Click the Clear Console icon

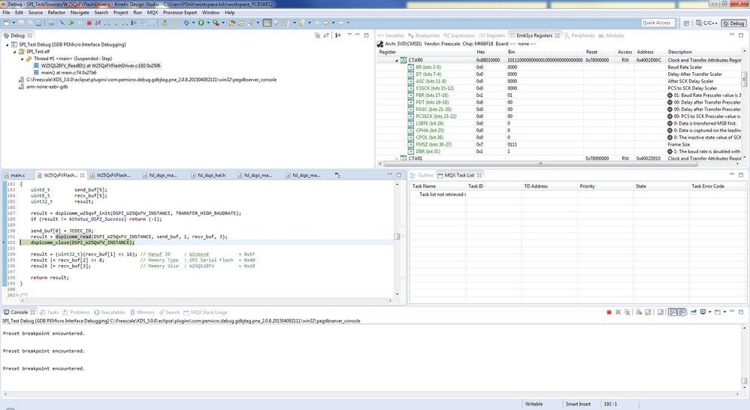tap(639, 312)
